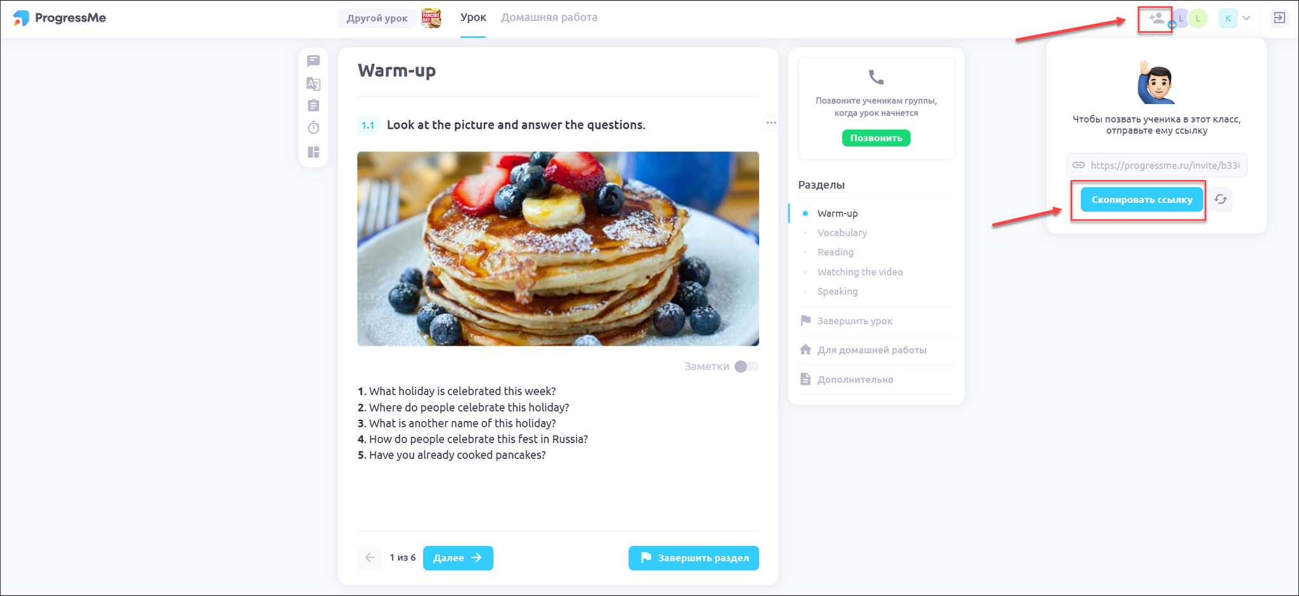
Task: Open the chat icon in left toolbar
Action: click(313, 61)
